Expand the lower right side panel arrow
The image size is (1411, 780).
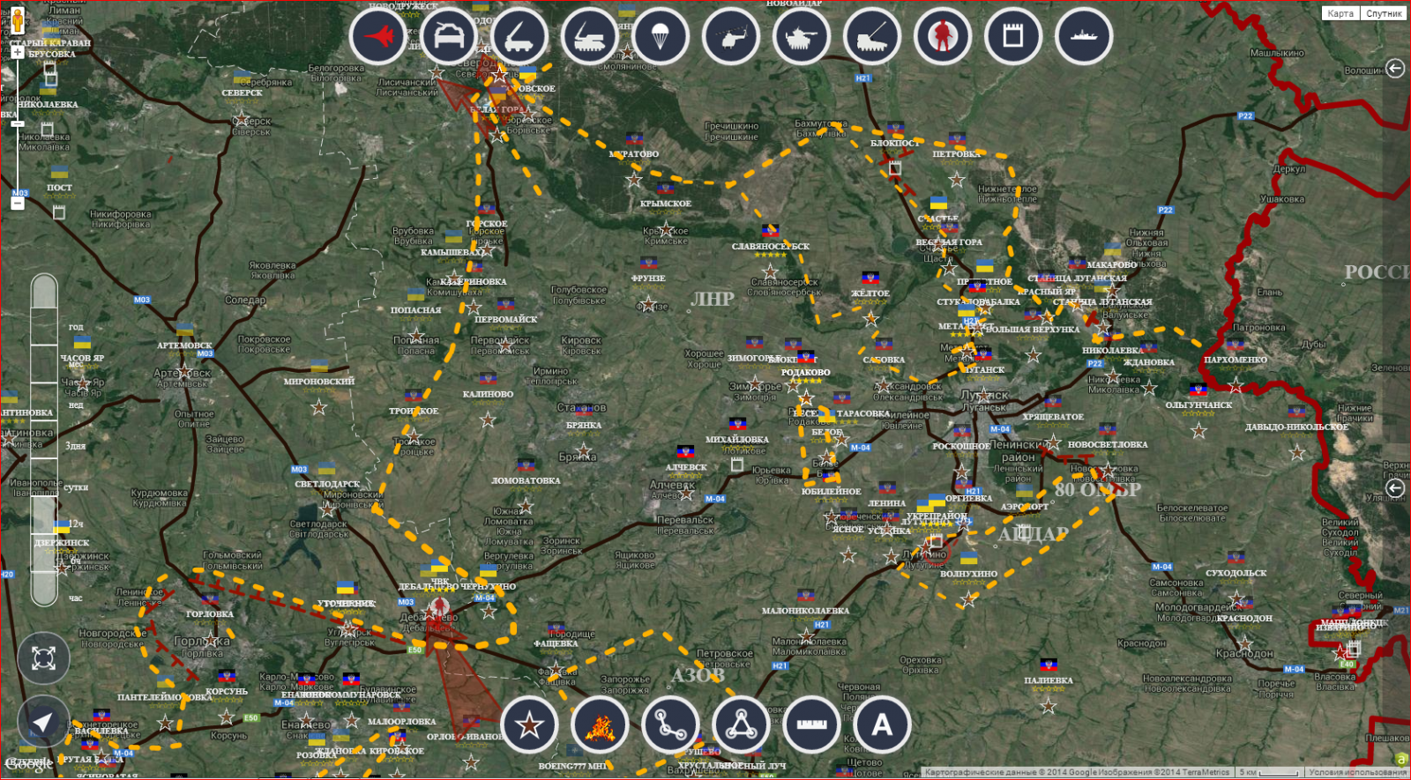pyautogui.click(x=1394, y=487)
